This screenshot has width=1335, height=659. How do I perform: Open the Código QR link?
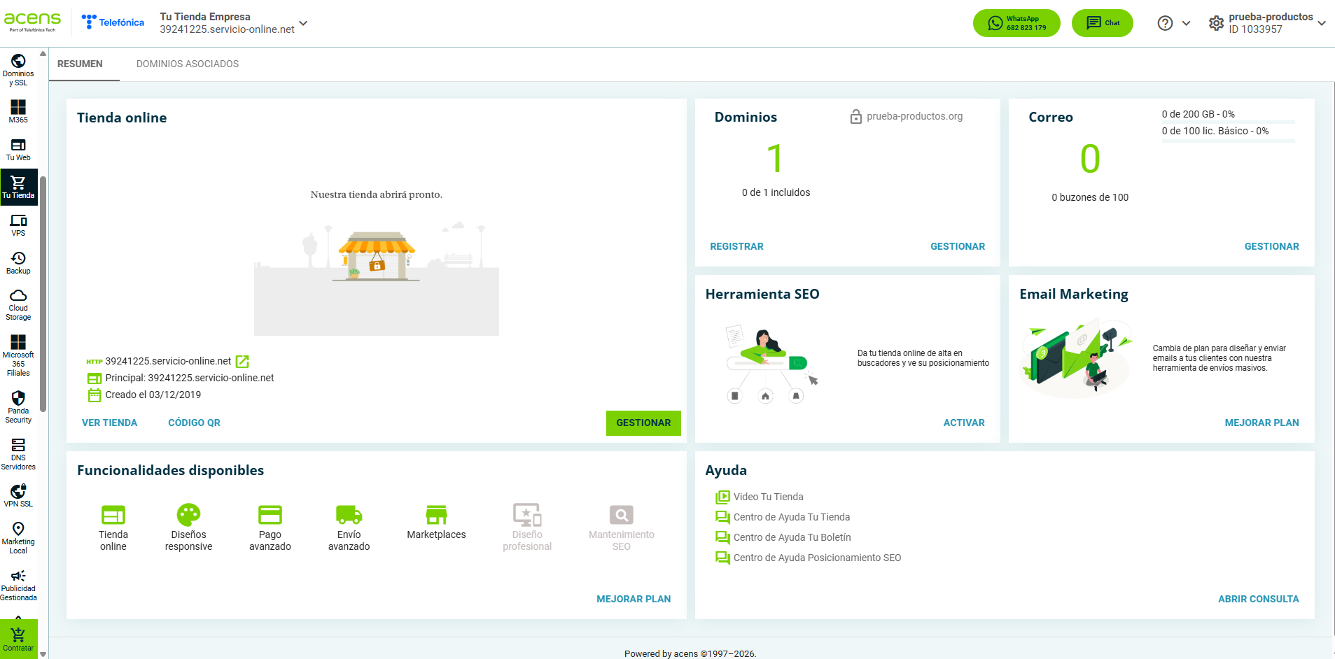pyautogui.click(x=194, y=423)
